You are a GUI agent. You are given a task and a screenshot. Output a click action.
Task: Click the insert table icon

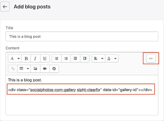pyautogui.click(x=21, y=69)
